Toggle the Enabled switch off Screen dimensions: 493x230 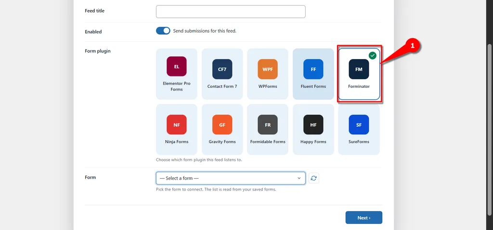click(x=163, y=31)
